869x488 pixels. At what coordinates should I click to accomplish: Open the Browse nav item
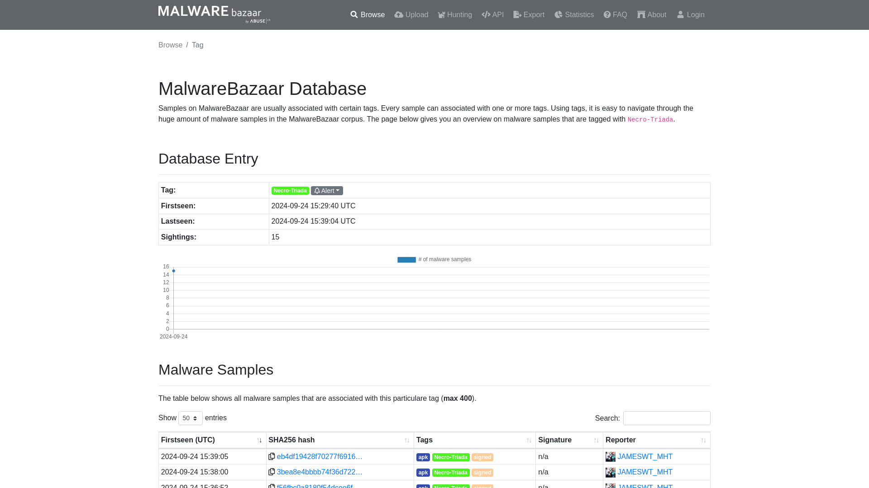[368, 15]
